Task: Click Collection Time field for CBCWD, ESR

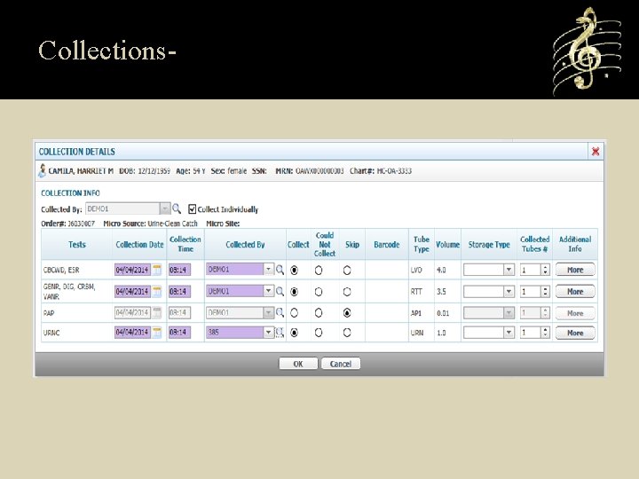Action: click(179, 270)
